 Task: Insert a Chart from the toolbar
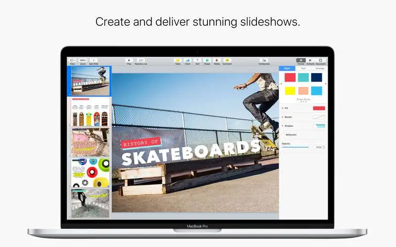point(188,60)
